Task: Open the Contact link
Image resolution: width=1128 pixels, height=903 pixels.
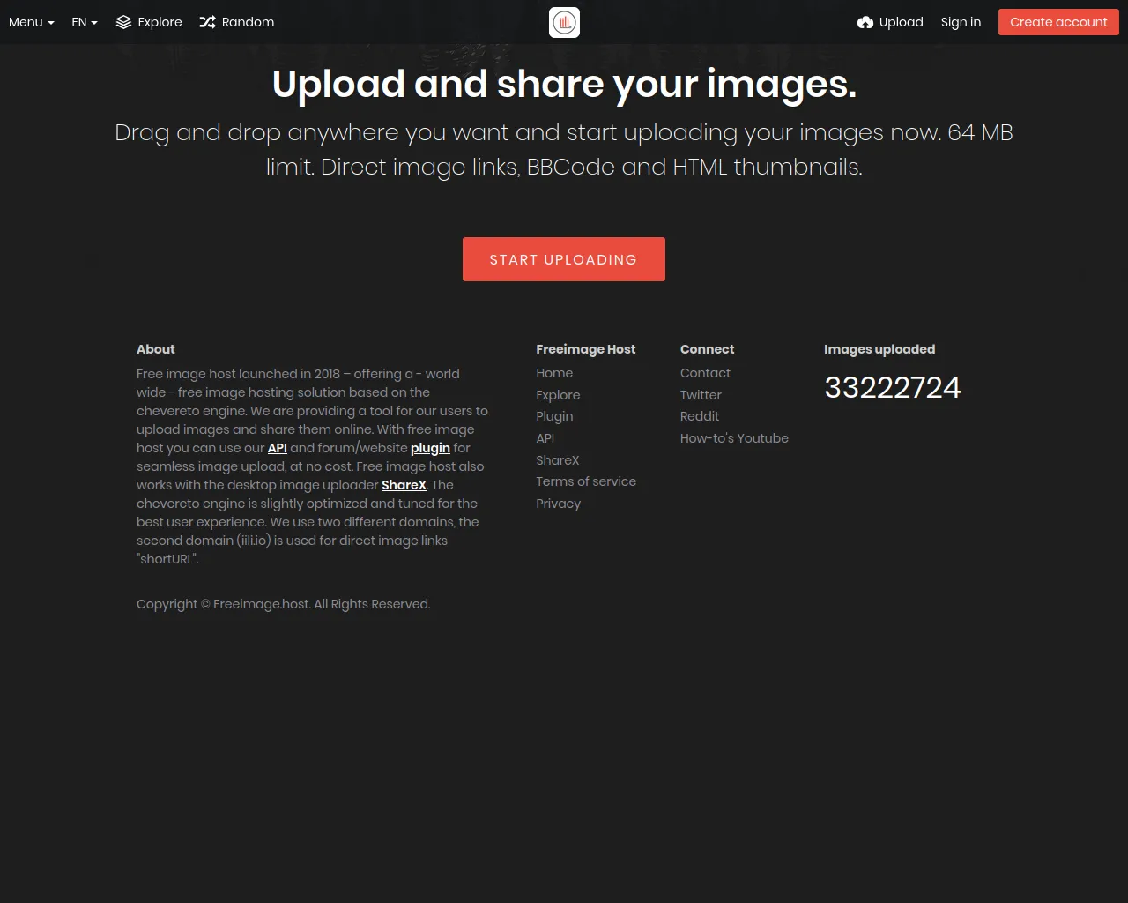Action: 705,373
